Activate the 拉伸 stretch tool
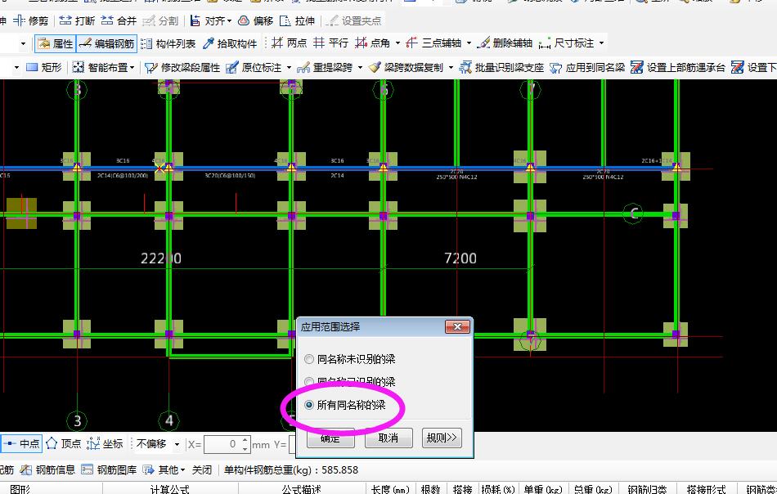The height and width of the screenshot is (494, 777). tap(298, 20)
